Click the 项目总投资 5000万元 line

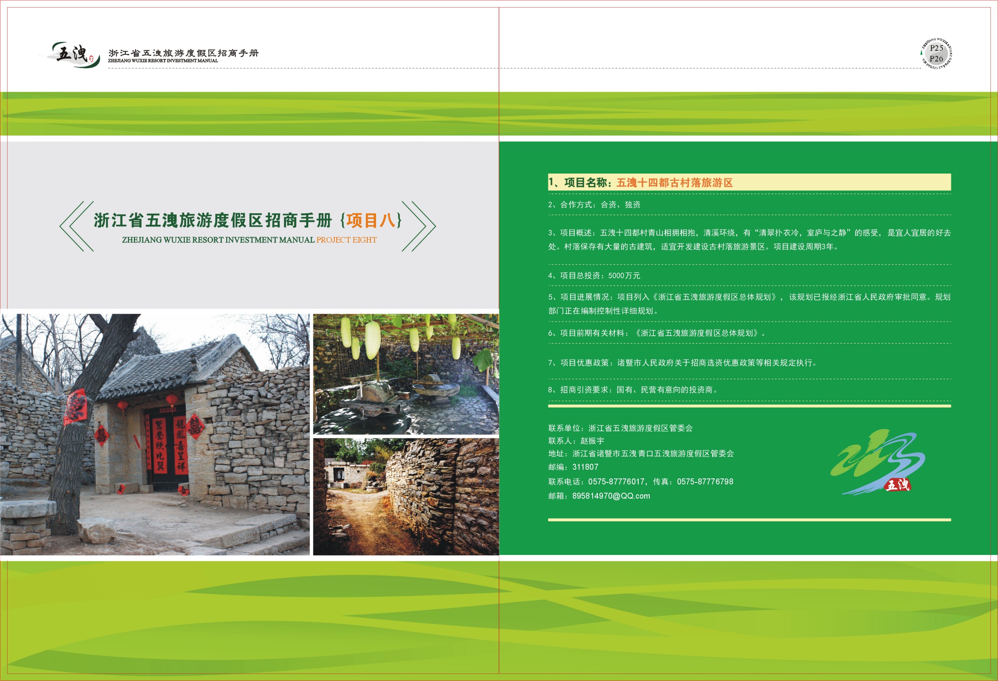click(594, 275)
